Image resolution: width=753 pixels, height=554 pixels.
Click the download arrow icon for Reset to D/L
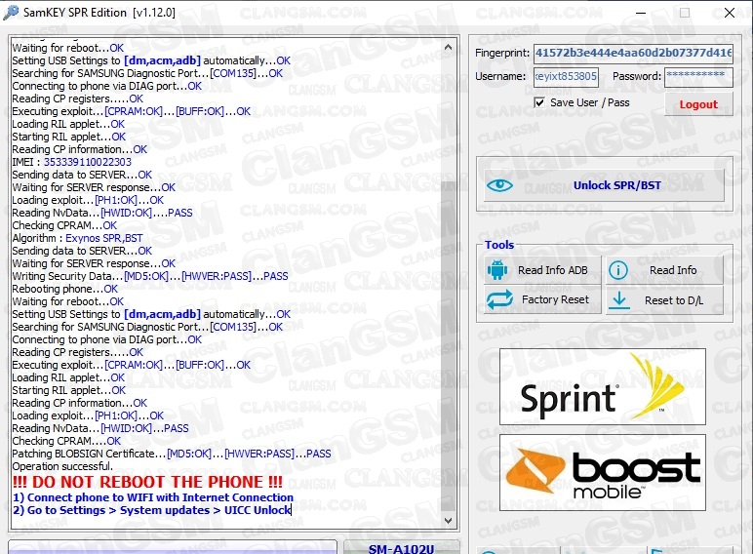point(619,300)
